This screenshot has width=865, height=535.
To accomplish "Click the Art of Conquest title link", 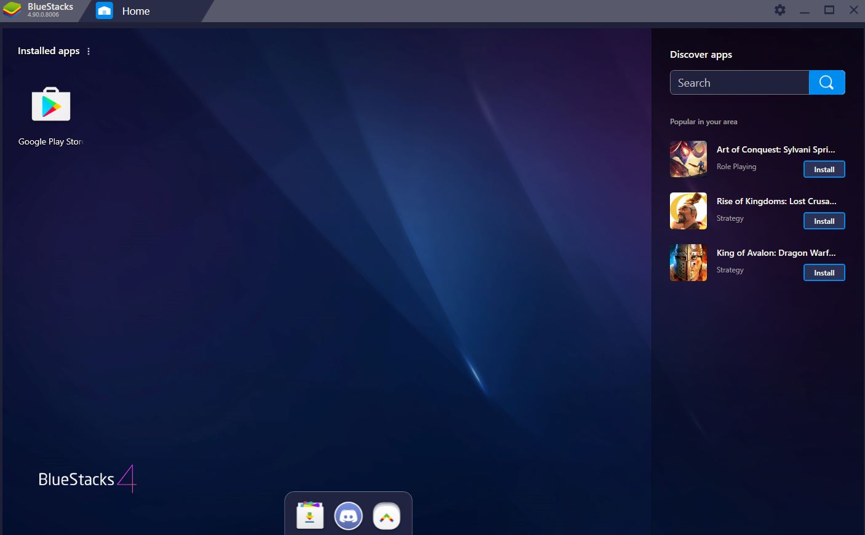I will (x=775, y=149).
